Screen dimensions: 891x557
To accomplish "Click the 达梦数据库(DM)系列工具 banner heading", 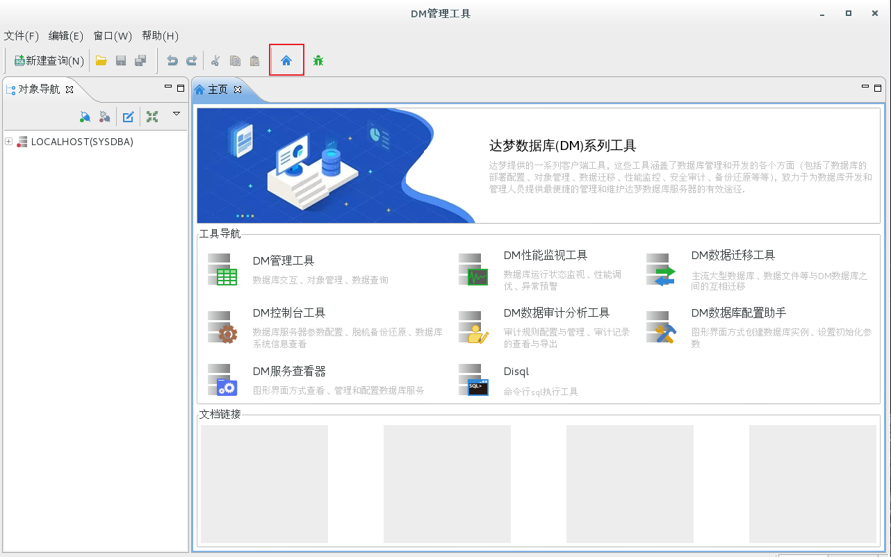I will (x=563, y=146).
